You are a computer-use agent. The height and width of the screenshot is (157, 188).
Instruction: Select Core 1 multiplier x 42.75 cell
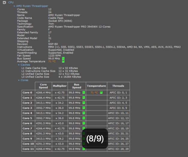coord(60,98)
